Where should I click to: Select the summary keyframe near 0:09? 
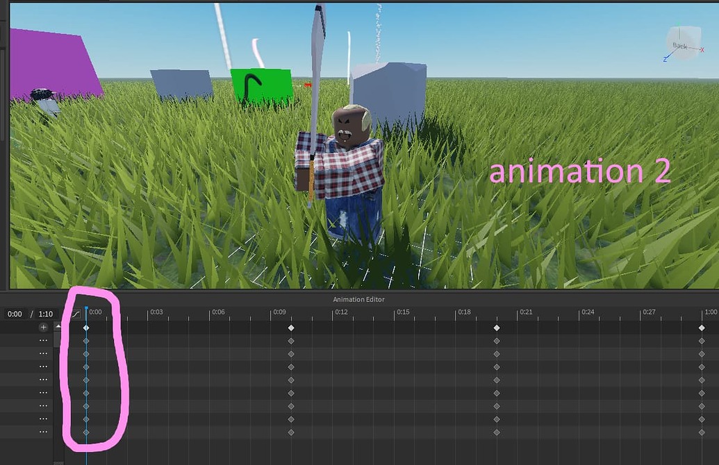tap(290, 328)
